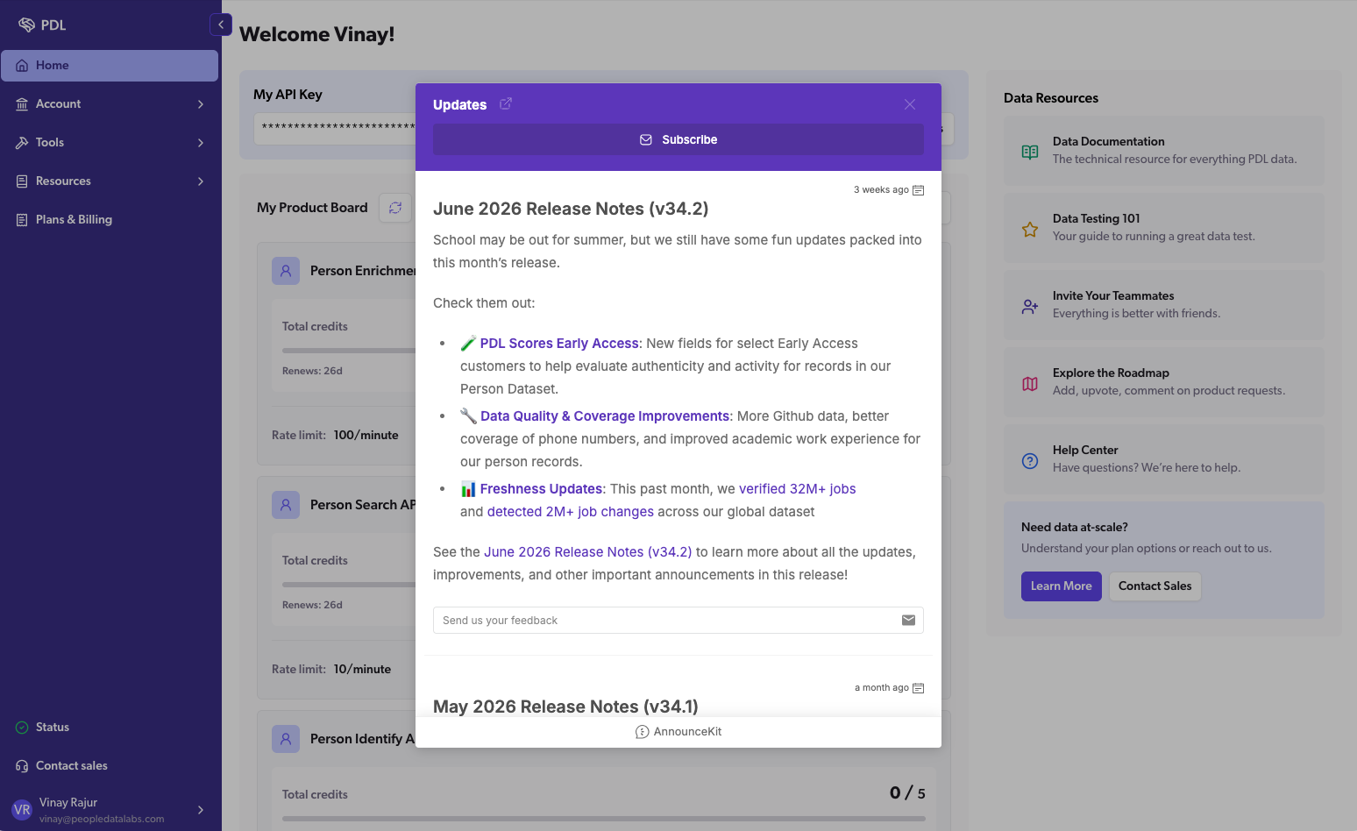
Task: Click the Home house icon
Action: (x=22, y=66)
